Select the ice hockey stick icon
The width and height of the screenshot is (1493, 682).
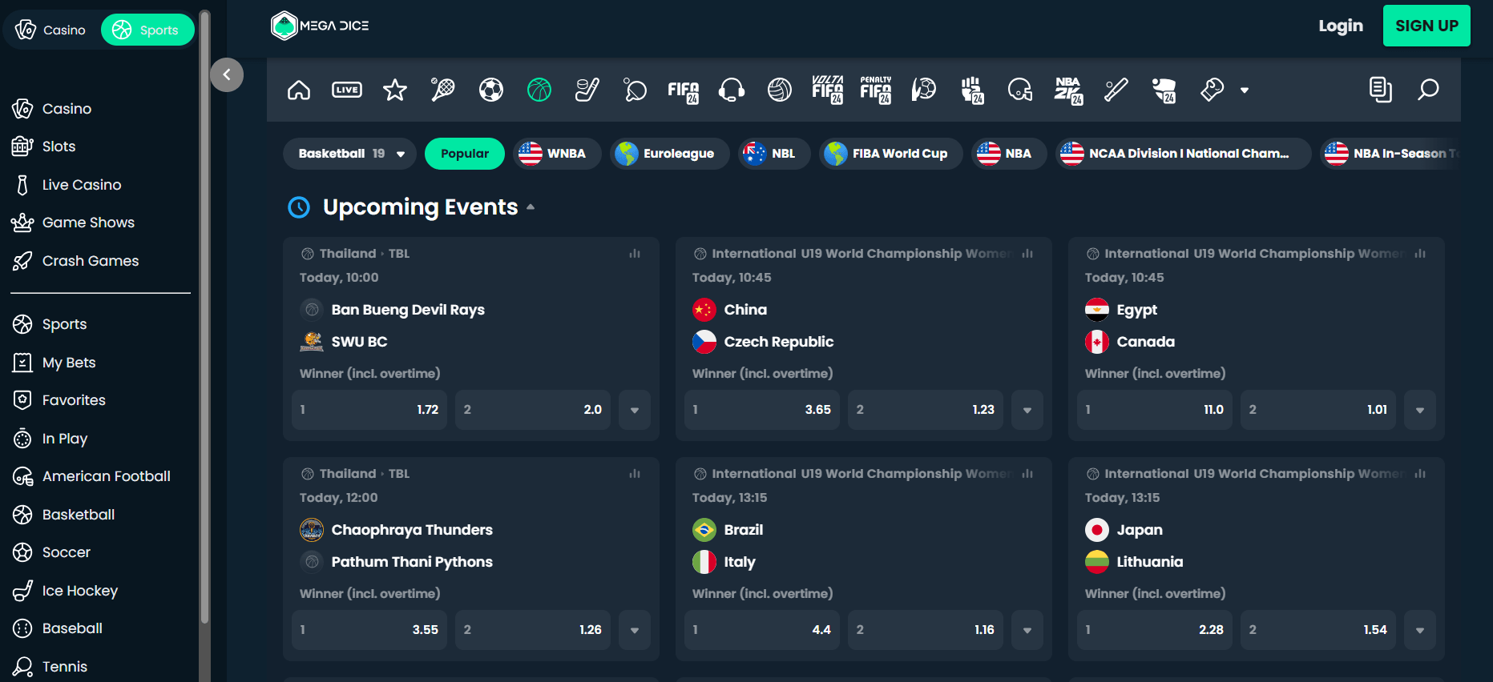(587, 90)
